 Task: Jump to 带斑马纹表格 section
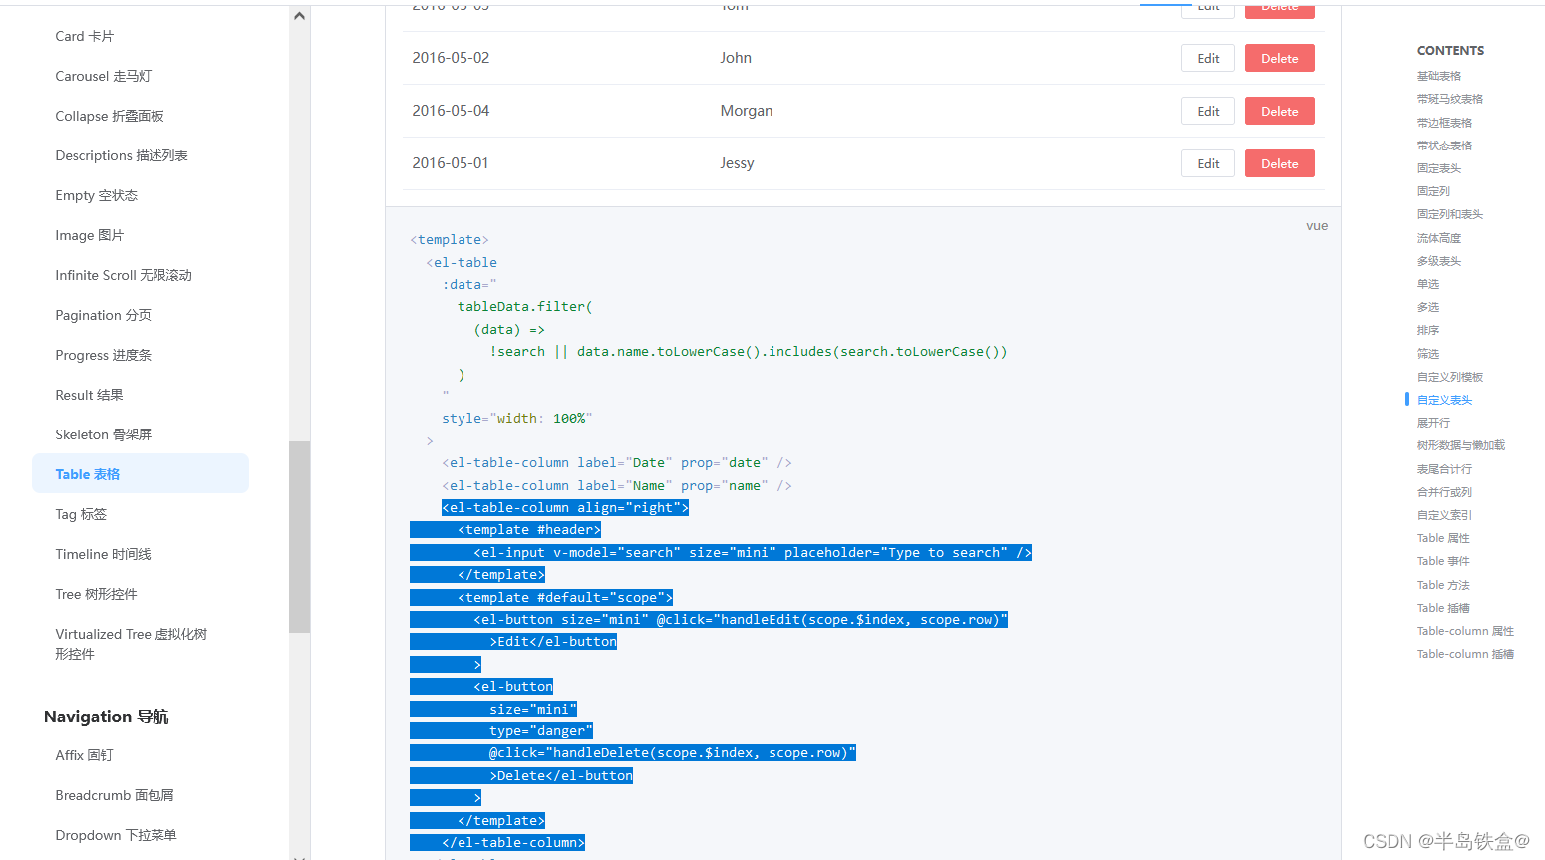click(1450, 99)
